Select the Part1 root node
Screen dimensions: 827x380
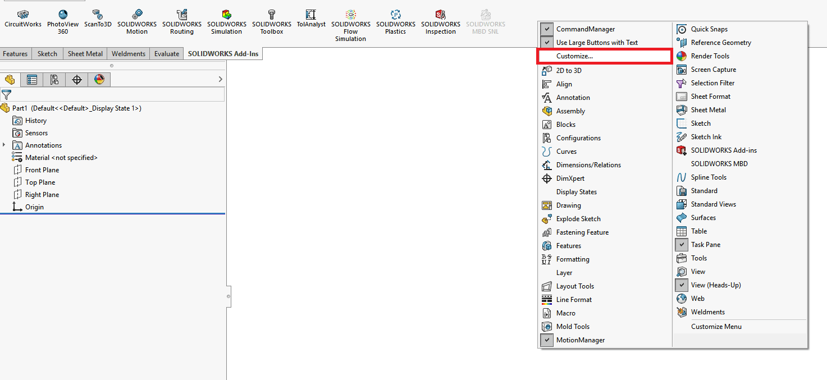click(x=71, y=108)
